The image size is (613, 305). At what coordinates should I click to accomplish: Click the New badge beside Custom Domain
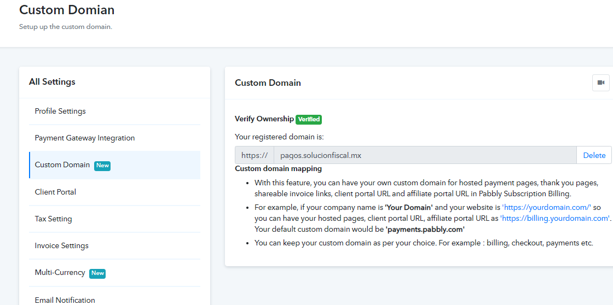(102, 166)
